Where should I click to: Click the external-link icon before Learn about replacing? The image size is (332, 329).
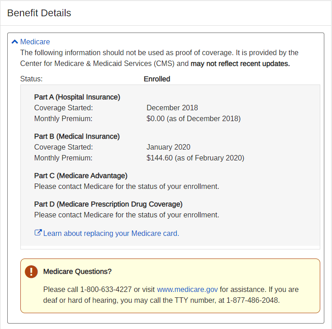38,233
